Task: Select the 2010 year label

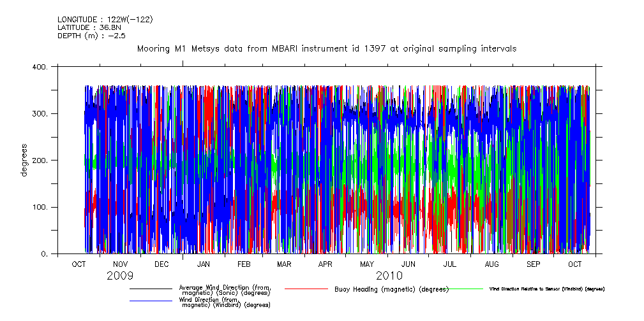Action: pos(389,276)
